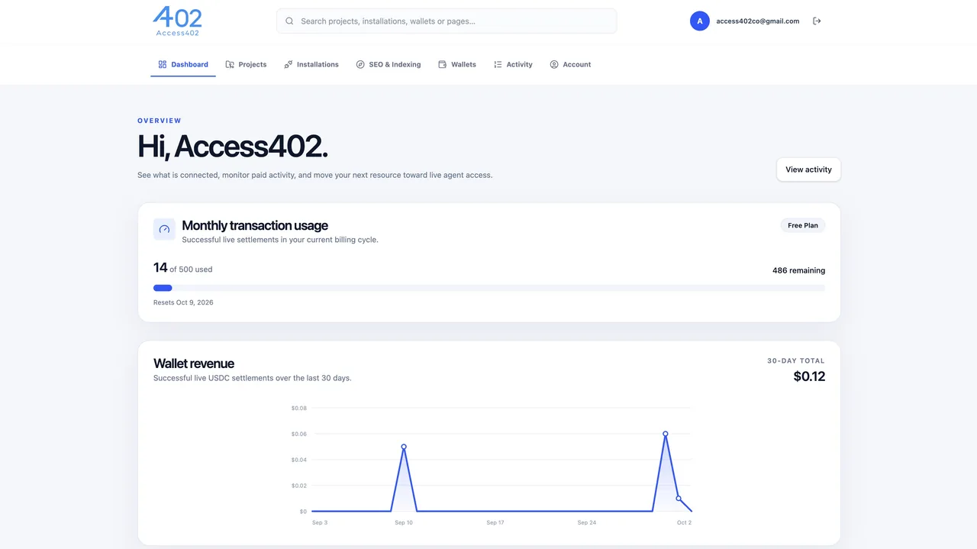977x549 pixels.
Task: Click the View activity button
Action: pyautogui.click(x=808, y=170)
